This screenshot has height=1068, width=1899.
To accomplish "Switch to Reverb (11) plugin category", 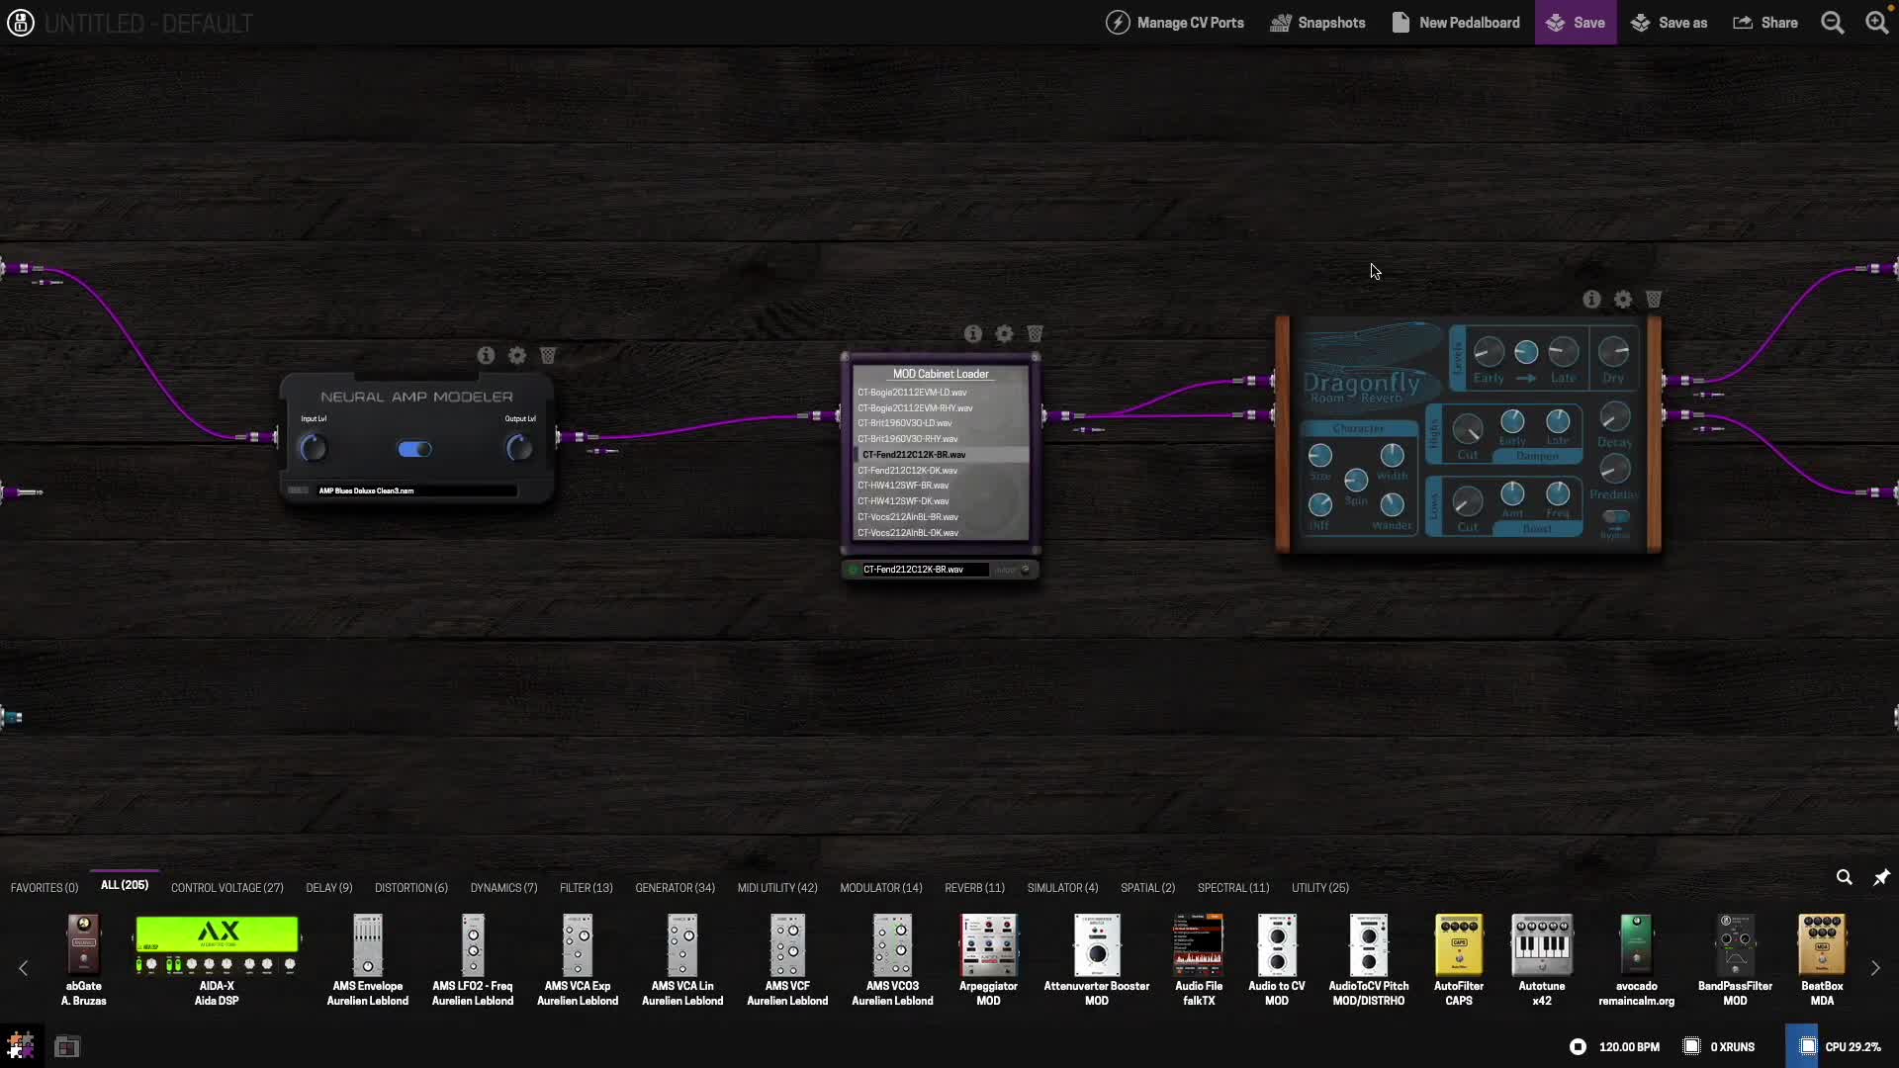I will [974, 888].
